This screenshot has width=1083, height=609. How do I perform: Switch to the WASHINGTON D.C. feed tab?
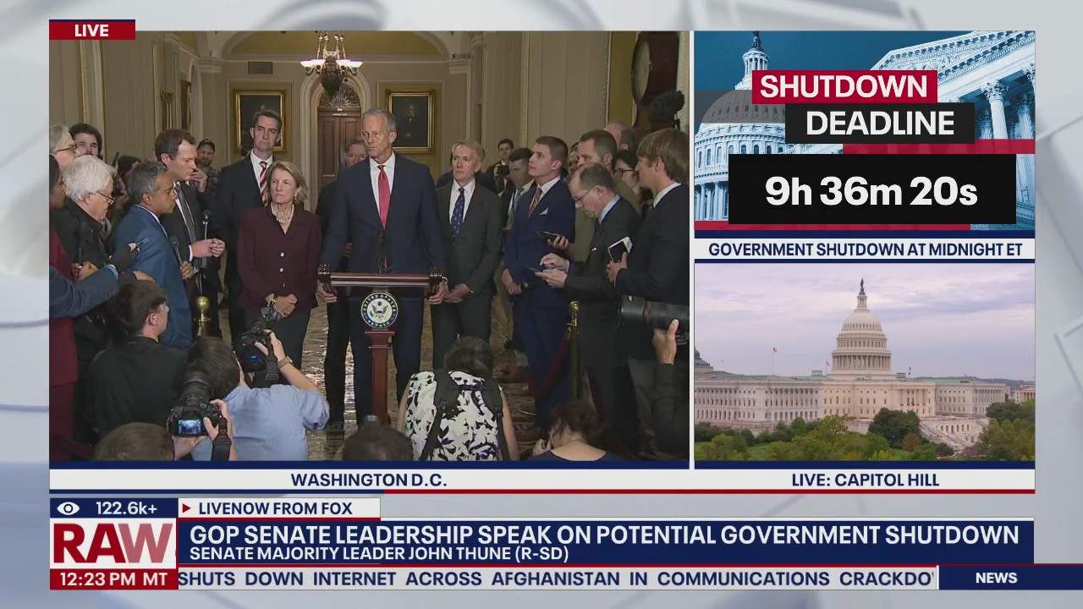coord(371,480)
